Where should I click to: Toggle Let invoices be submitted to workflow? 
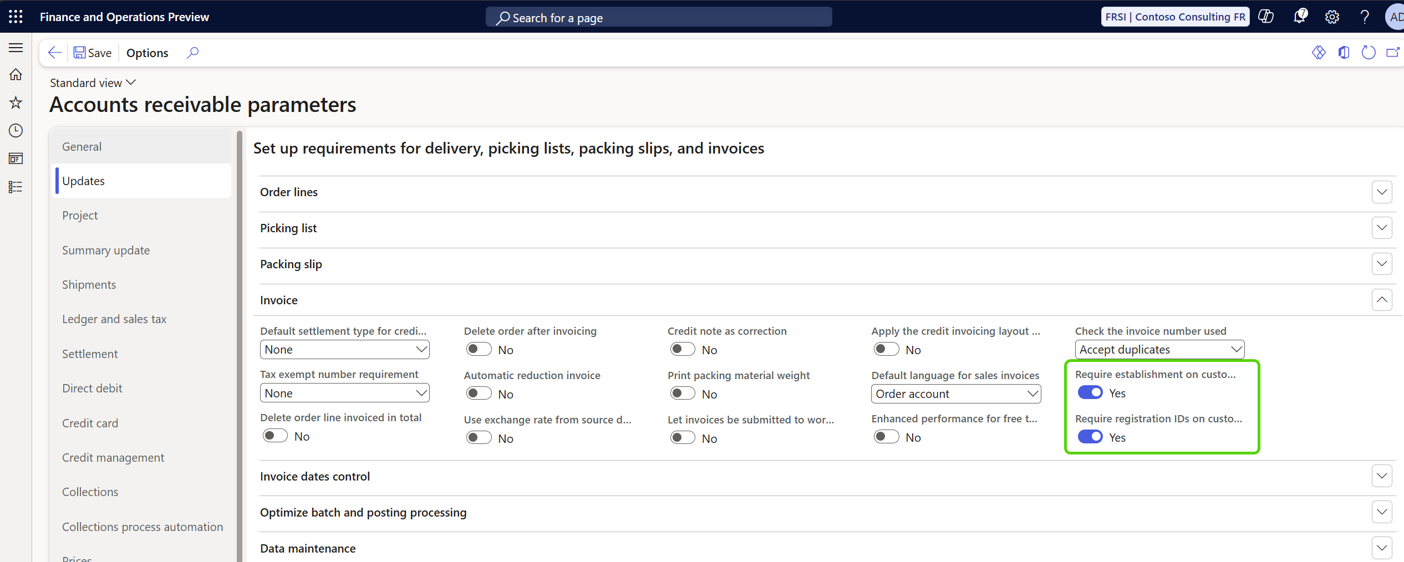[x=683, y=438]
